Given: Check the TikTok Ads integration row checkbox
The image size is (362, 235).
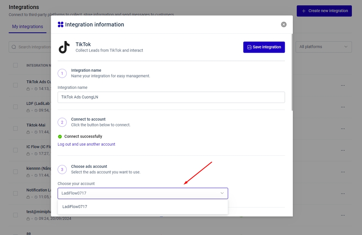Looking at the screenshot, I should [15, 85].
